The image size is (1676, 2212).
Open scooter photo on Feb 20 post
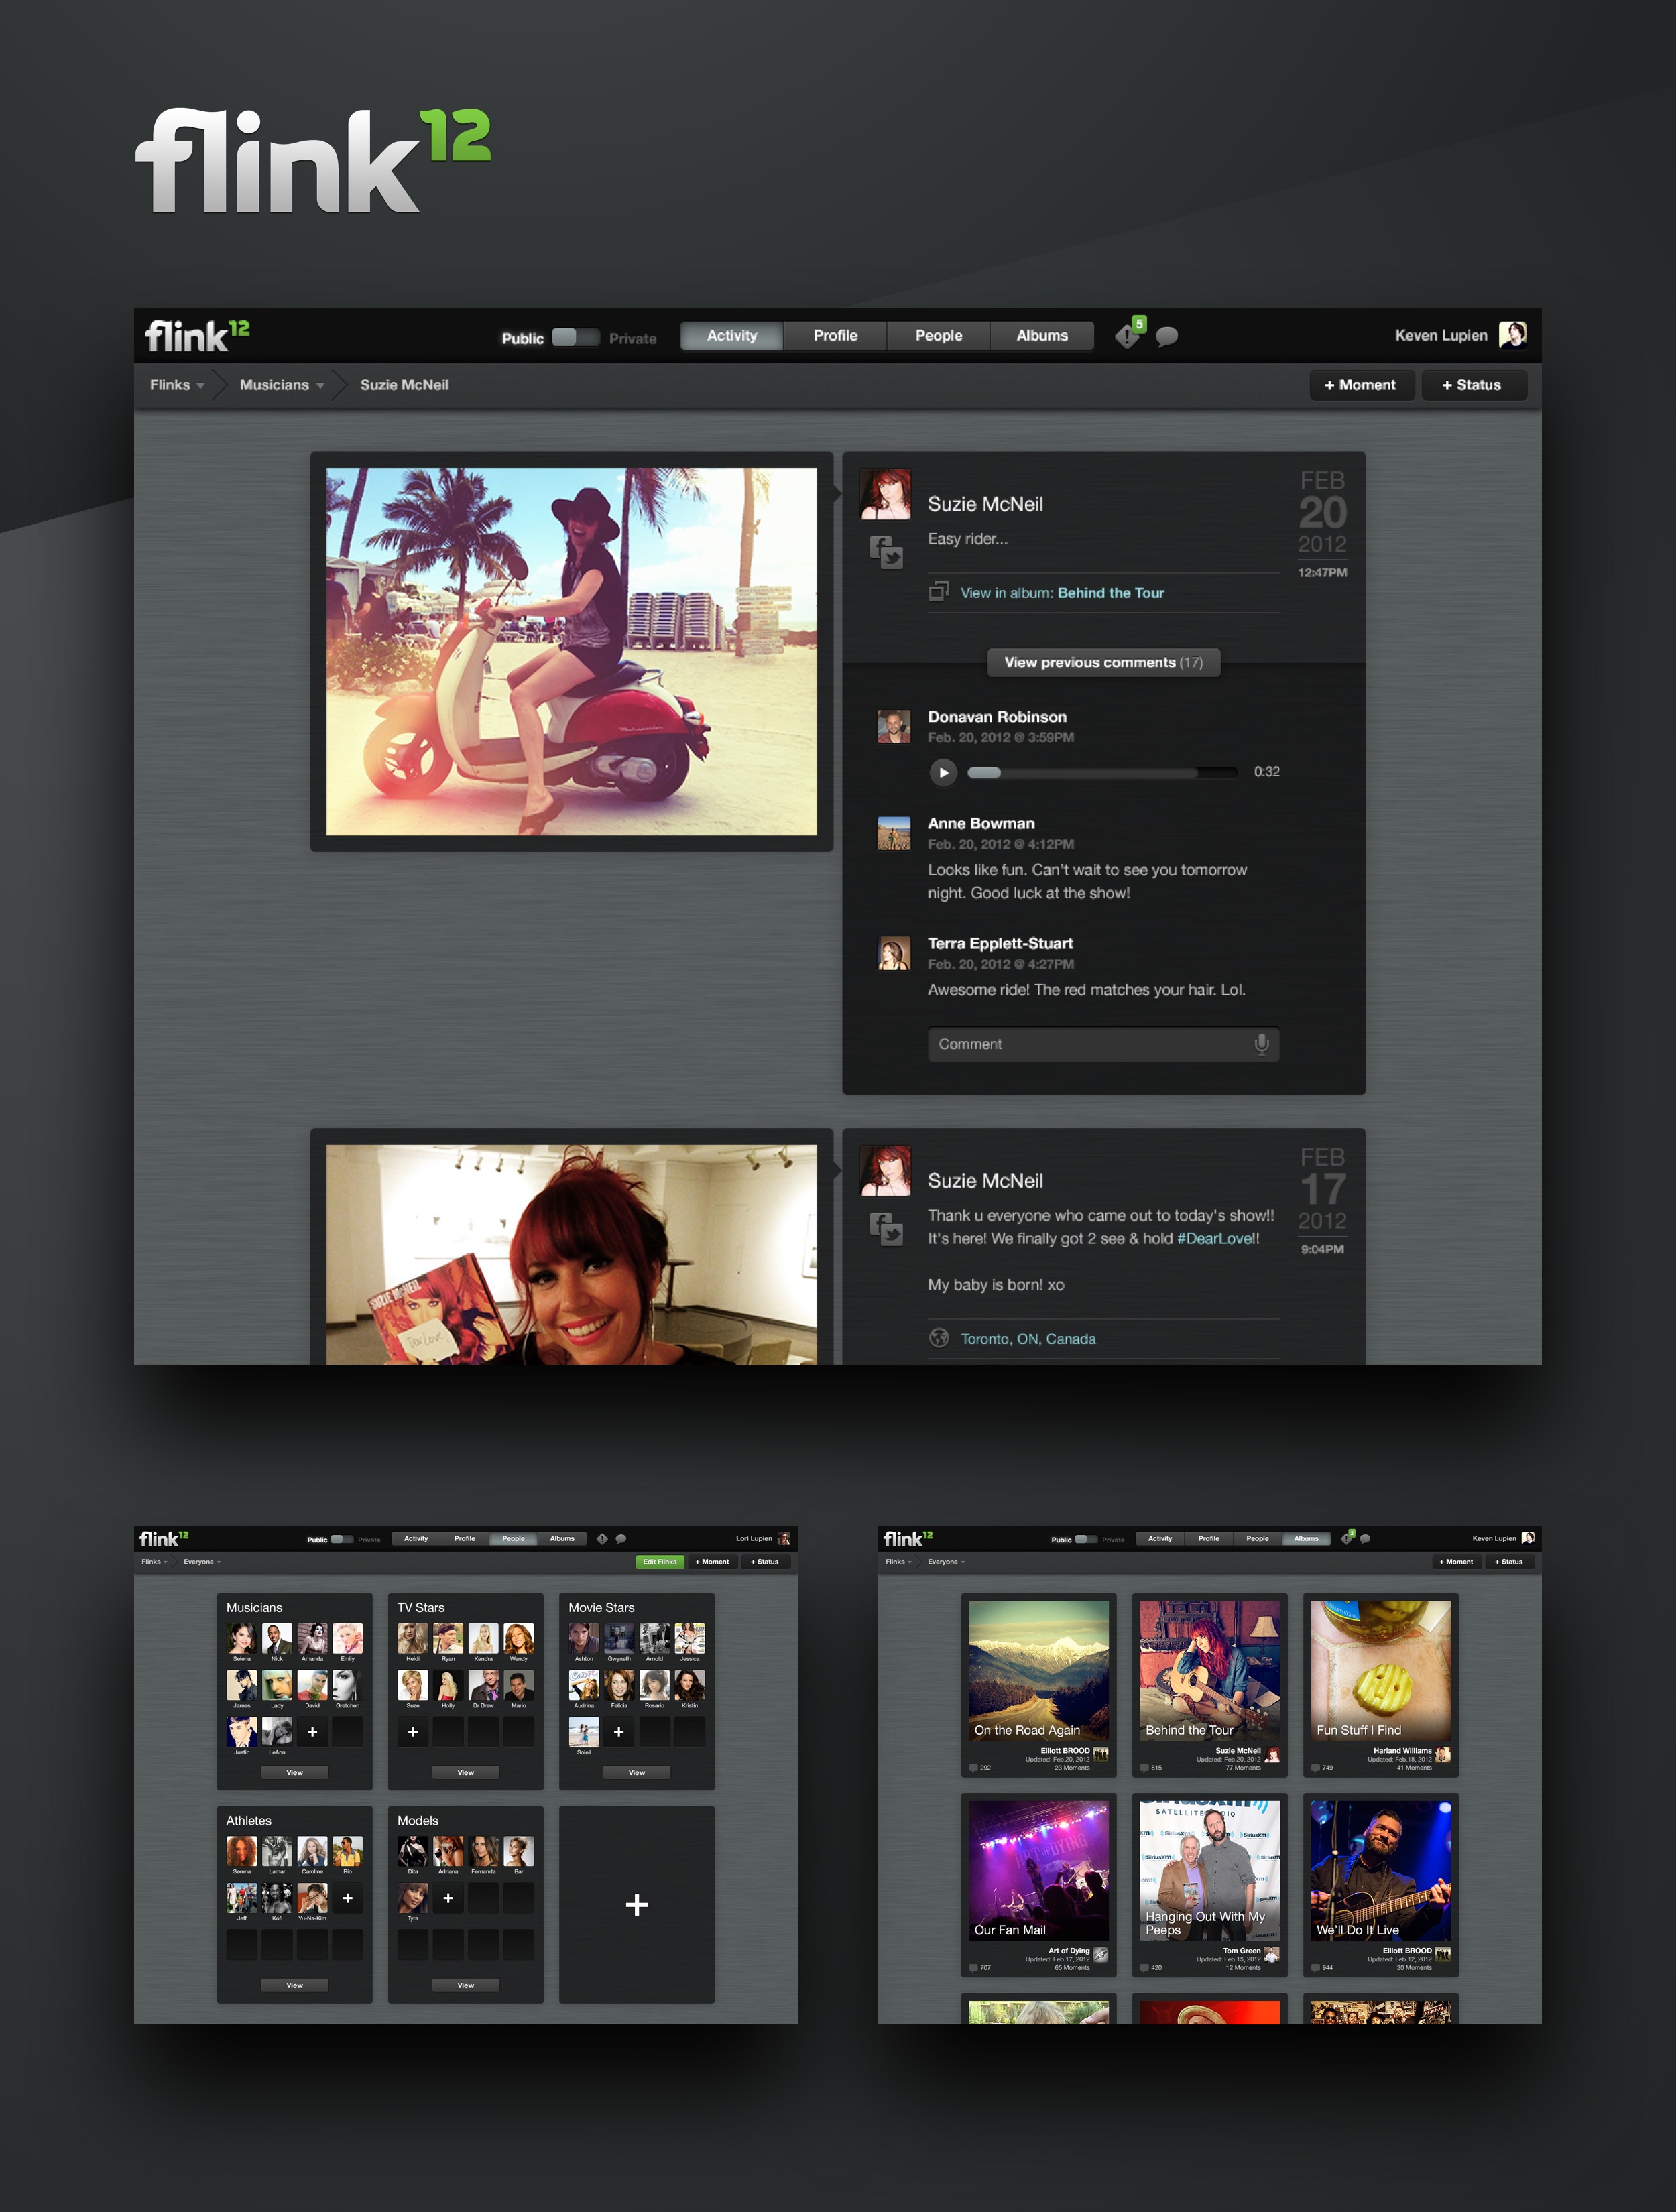click(571, 651)
